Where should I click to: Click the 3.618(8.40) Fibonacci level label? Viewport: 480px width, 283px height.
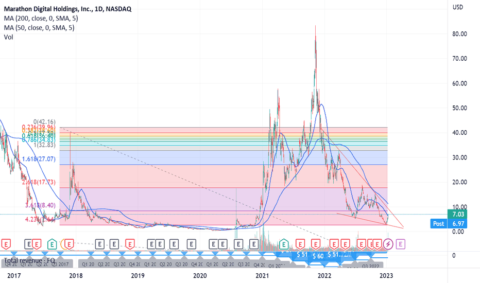pos(40,205)
